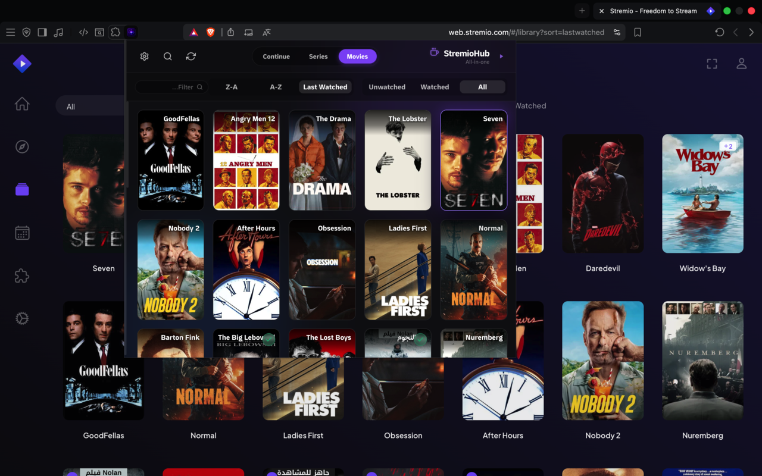This screenshot has height=476, width=762.
Task: Open Normal poster in StremioHub panel
Action: 474,270
